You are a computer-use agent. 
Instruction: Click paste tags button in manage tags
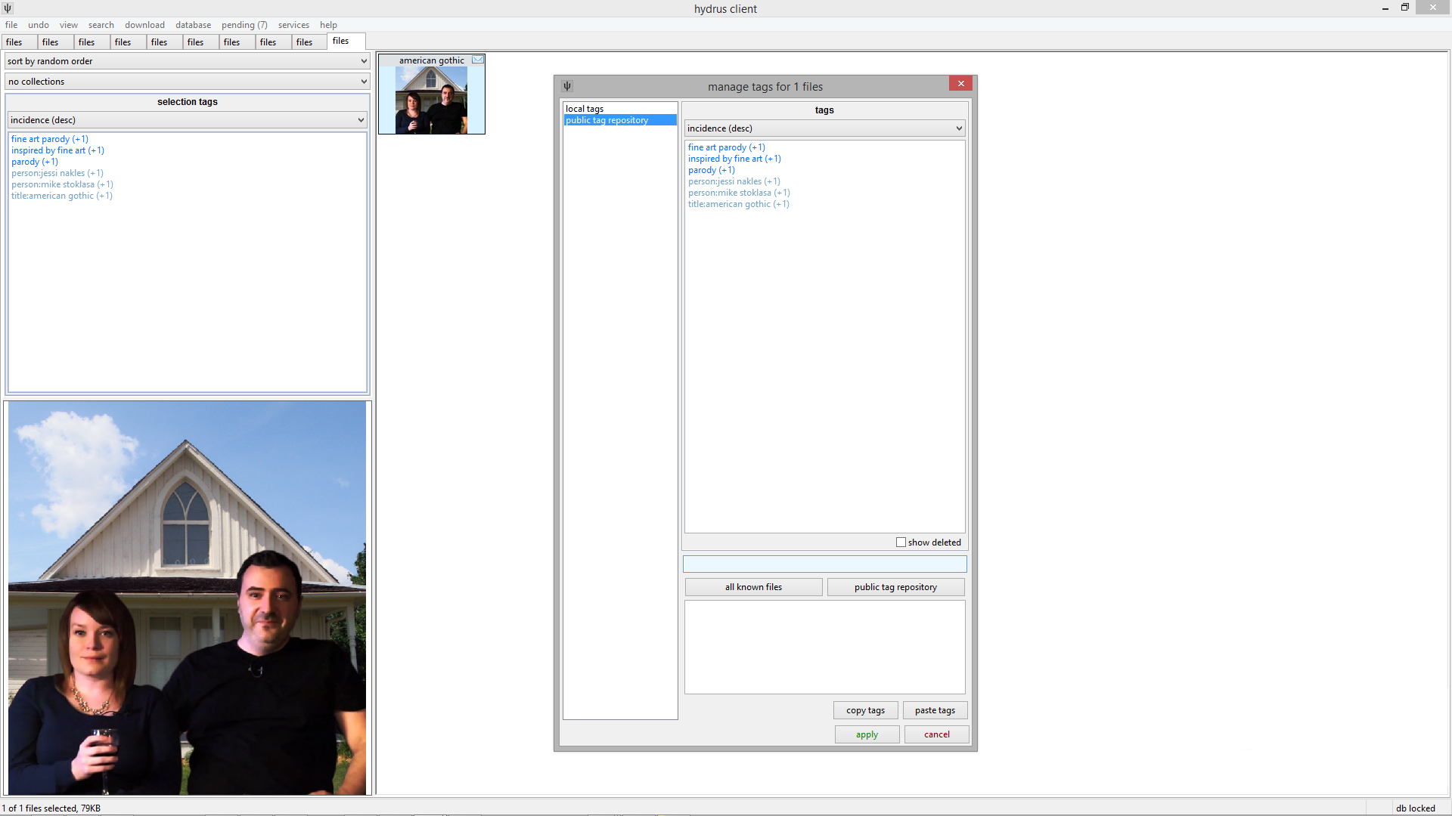point(935,709)
